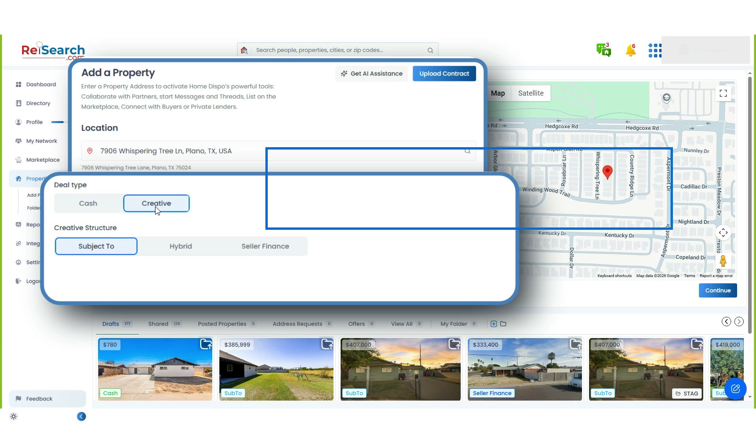Screen dimensions: 756x425
Task: Click the red location pin on map
Action: click(x=608, y=172)
